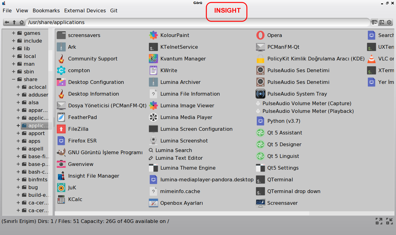Click the KWrite icon
The image size is (396, 235).
pos(153,70)
